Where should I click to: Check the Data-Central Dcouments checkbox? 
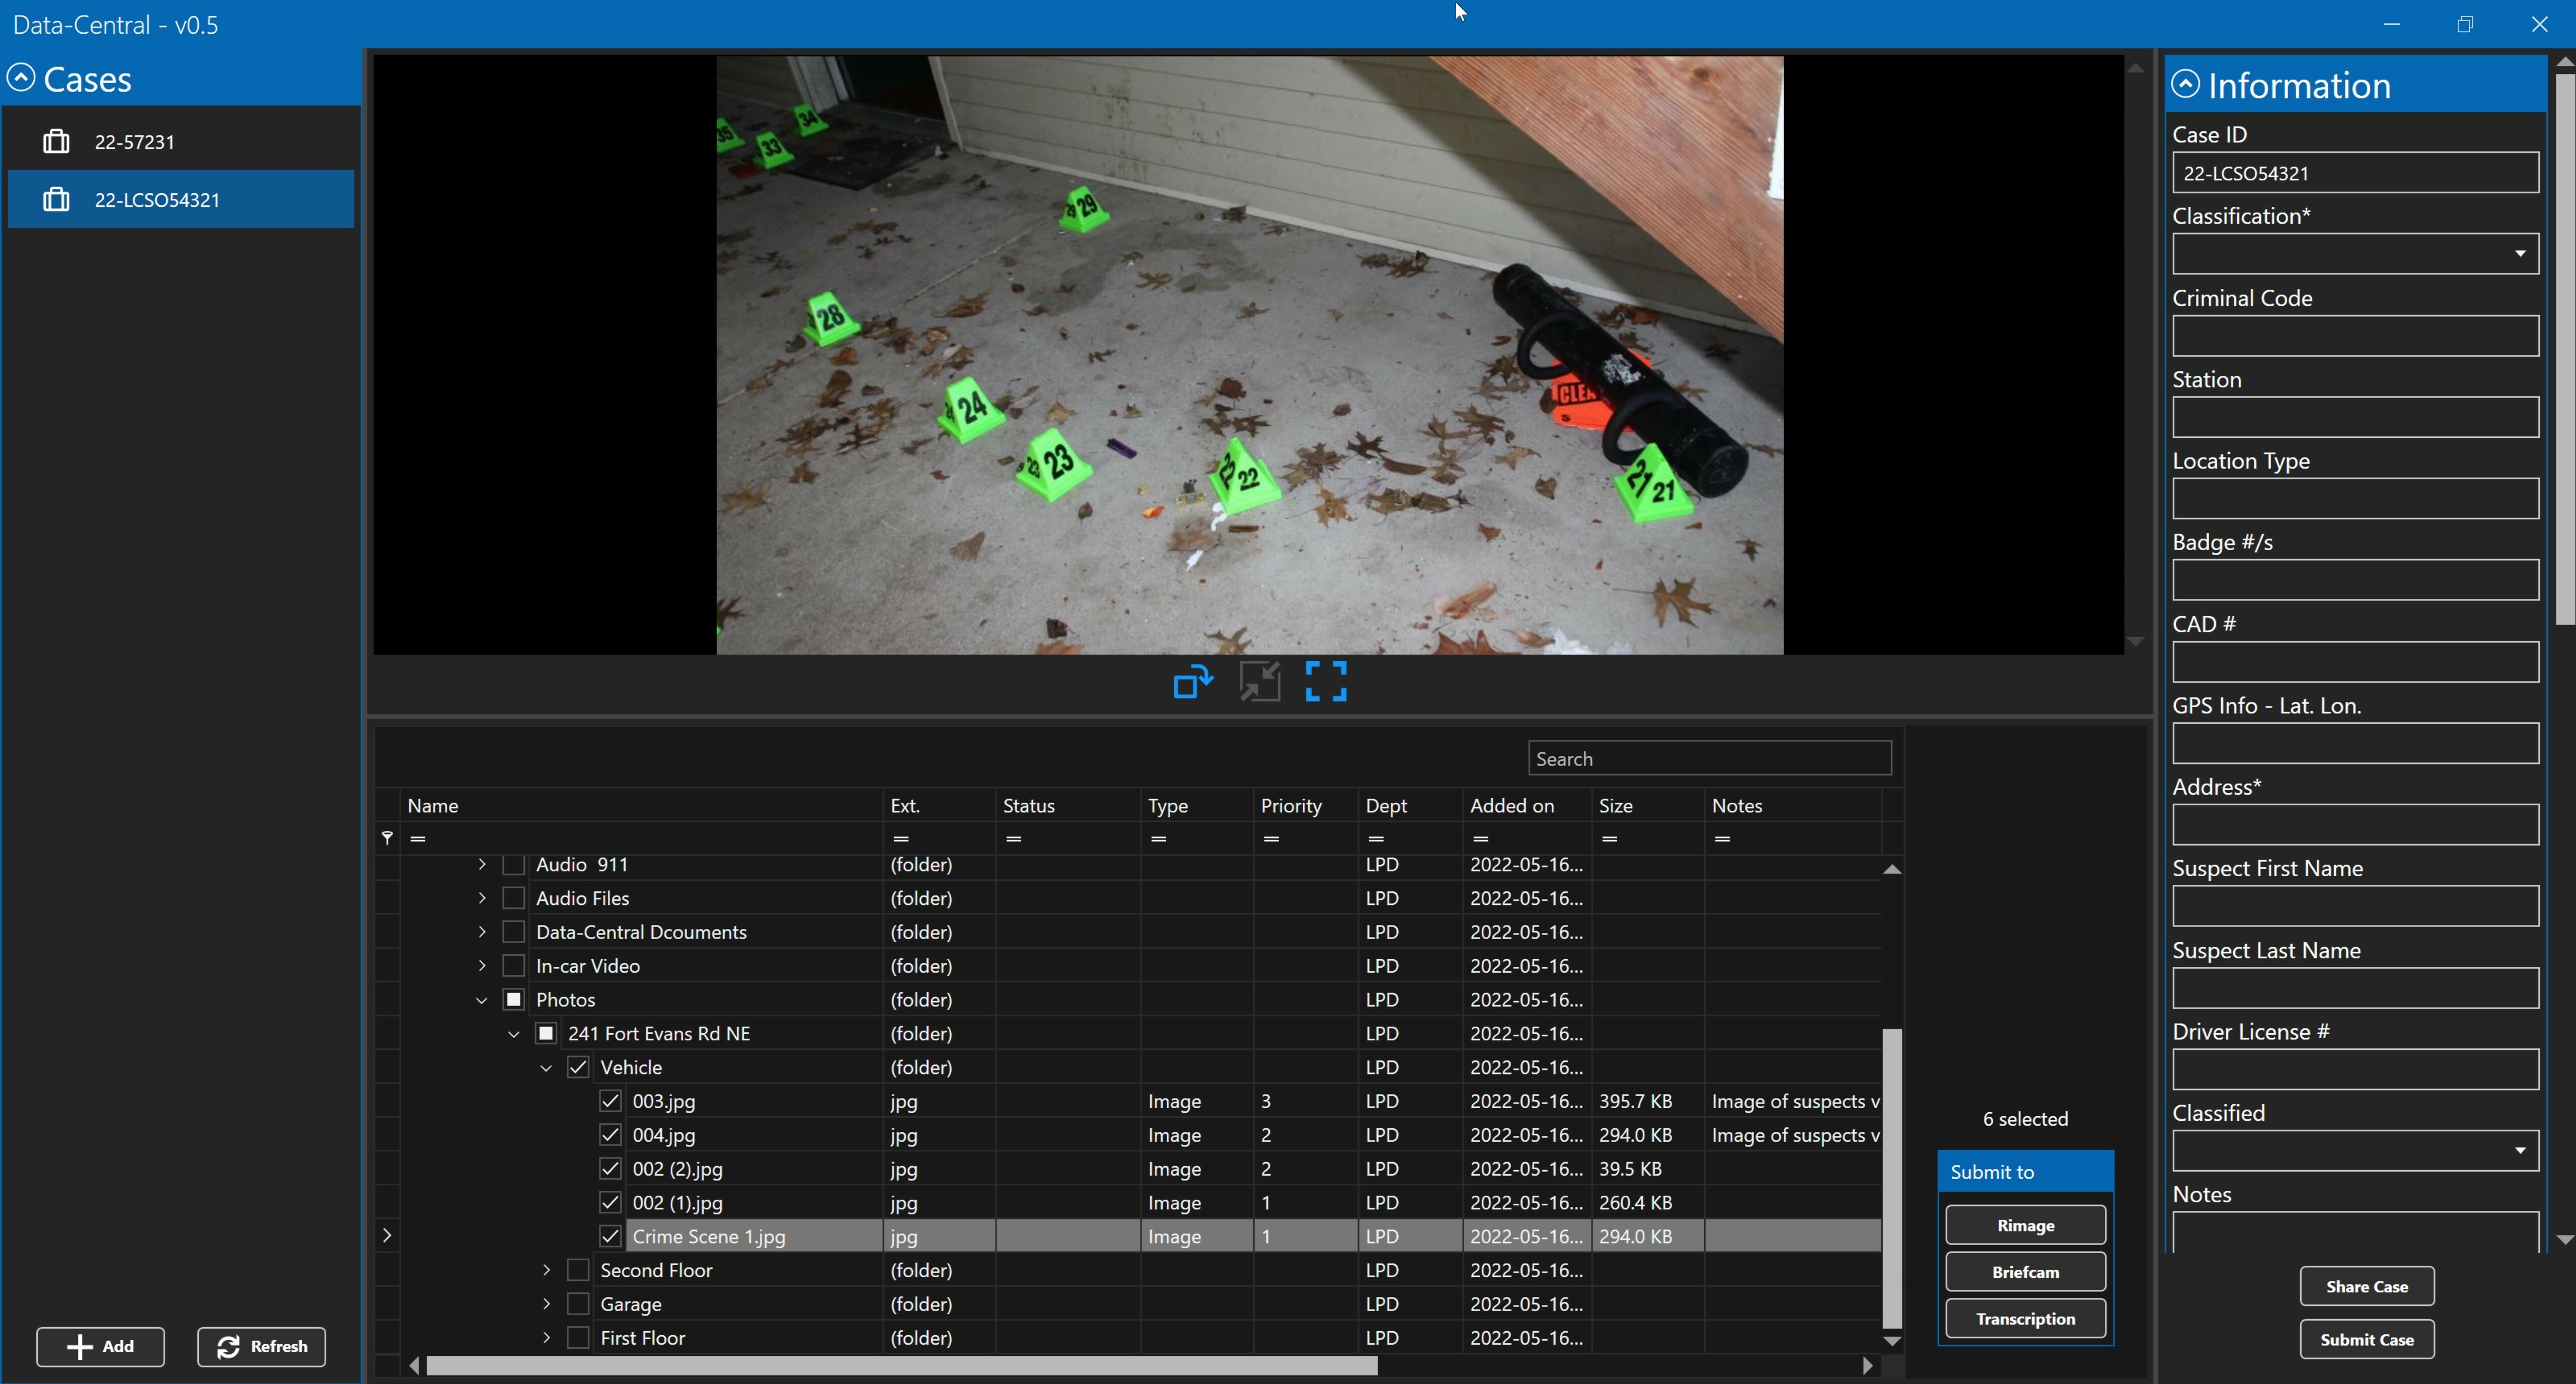(x=514, y=932)
